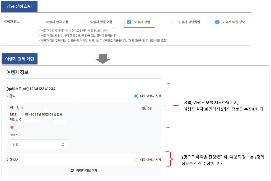Click the passport expiry info line

[x=36, y=114]
